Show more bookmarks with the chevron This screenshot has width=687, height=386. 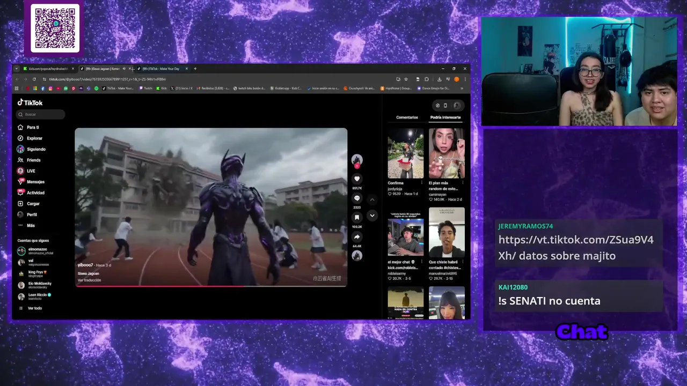pyautogui.click(x=462, y=88)
